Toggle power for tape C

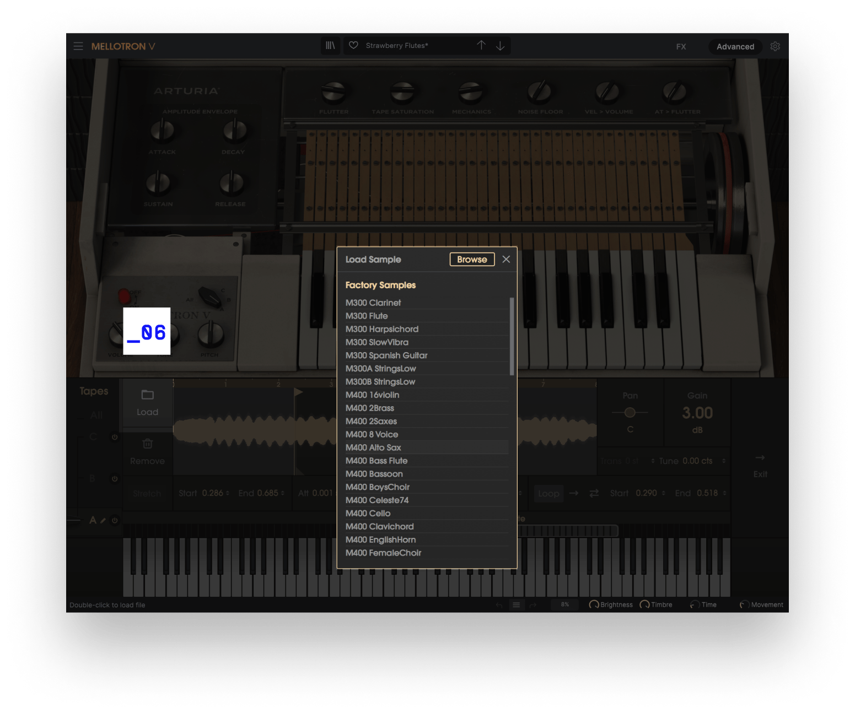(x=115, y=437)
